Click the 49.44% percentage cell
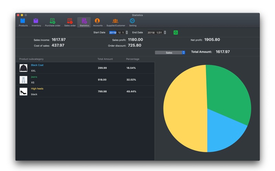275x171 pixels. pos(131,91)
